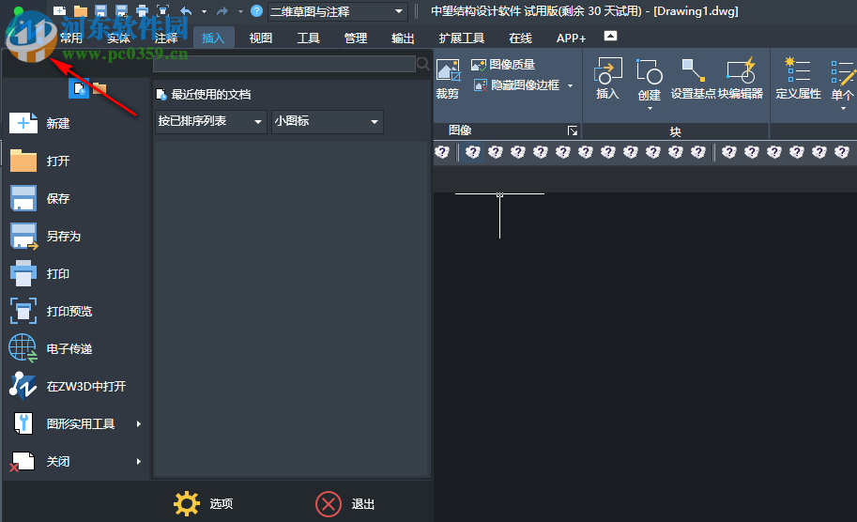Click the New file icon in quick access toolbar
857x522 pixels.
(59, 11)
